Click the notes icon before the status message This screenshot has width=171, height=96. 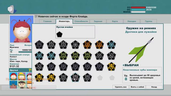tap(36, 16)
